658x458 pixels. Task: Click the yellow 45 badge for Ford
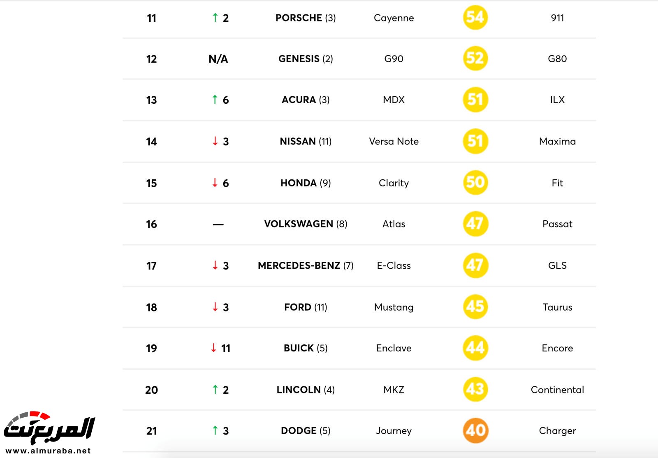click(x=475, y=307)
